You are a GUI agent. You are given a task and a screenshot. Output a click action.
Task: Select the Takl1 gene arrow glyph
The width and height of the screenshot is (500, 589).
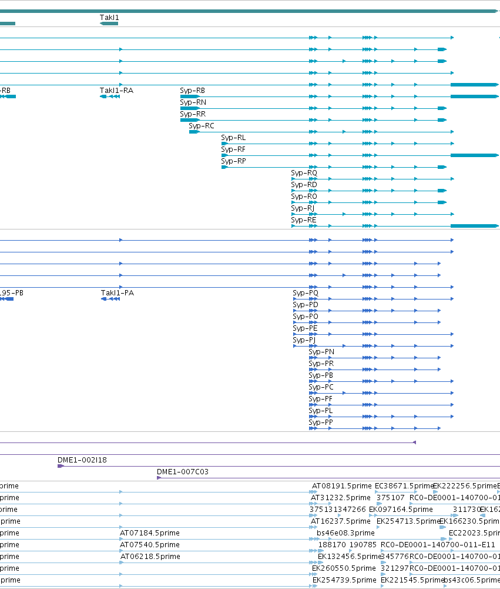[x=109, y=24]
